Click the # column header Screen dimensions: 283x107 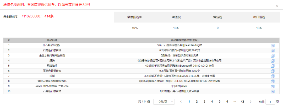[9, 40]
